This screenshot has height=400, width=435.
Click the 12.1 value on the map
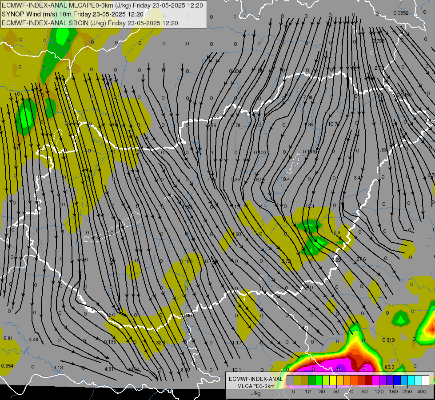tap(310, 206)
